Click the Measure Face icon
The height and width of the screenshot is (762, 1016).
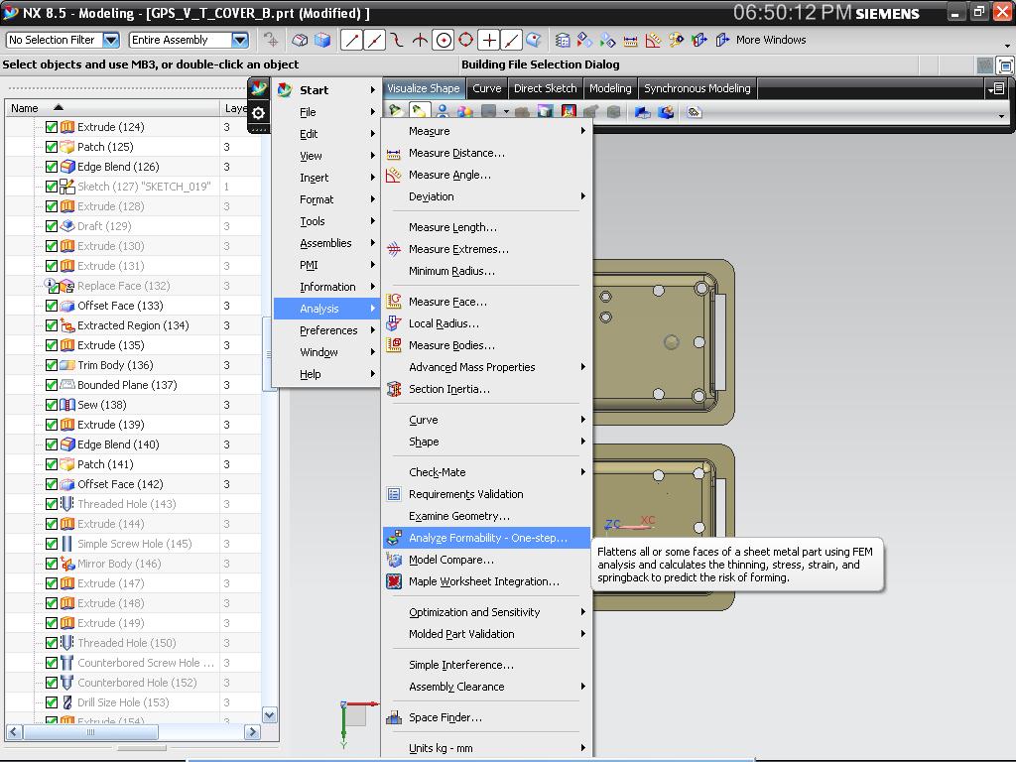[393, 302]
